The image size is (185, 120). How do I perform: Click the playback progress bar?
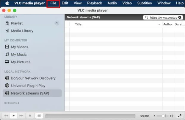coord(90,116)
